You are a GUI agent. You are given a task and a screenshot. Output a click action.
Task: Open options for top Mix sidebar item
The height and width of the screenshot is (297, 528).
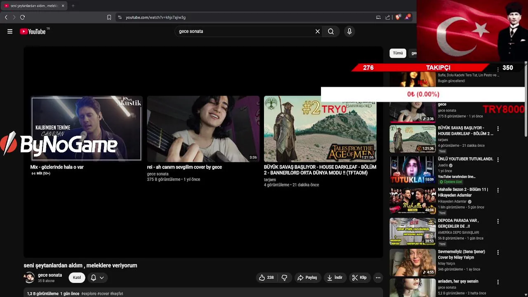(498, 70)
